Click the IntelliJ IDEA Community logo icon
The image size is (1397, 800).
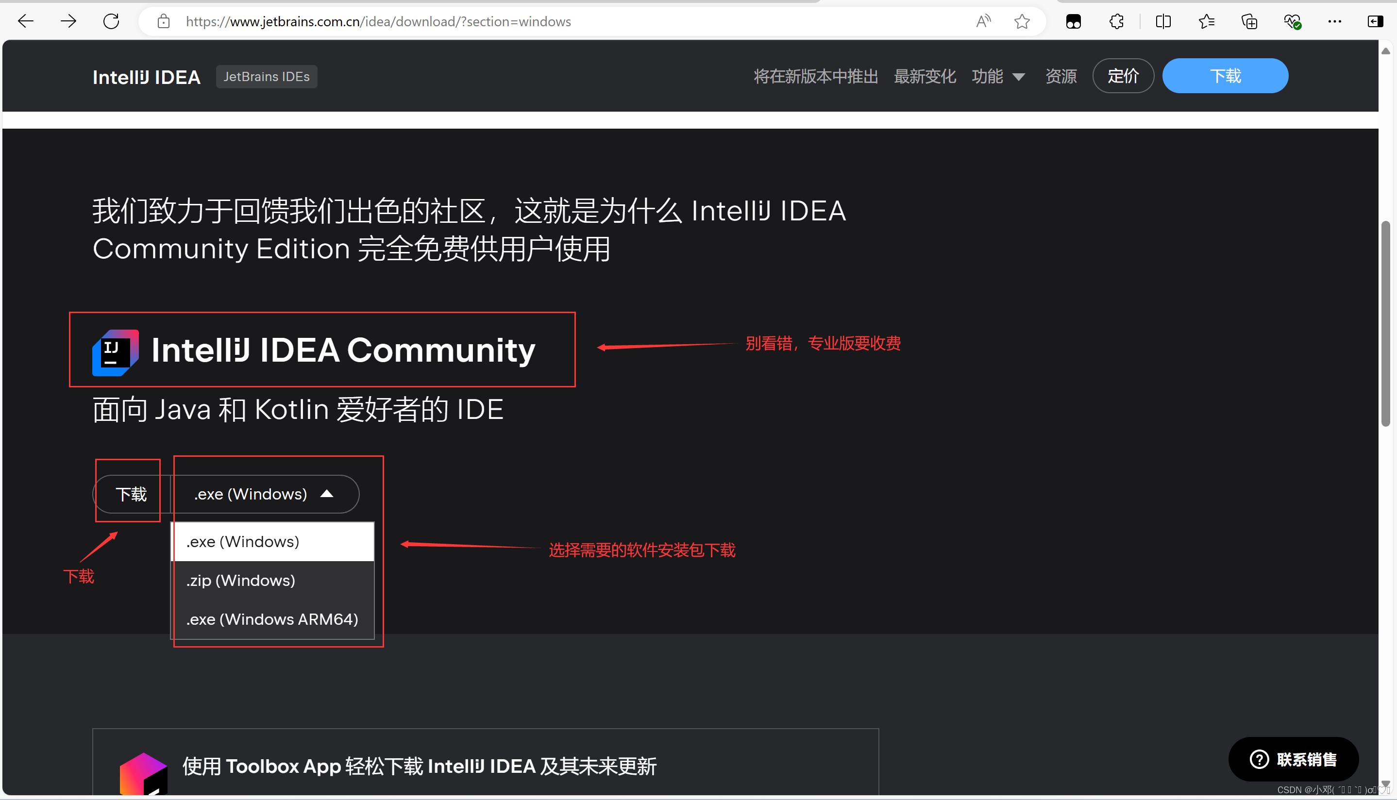[116, 353]
